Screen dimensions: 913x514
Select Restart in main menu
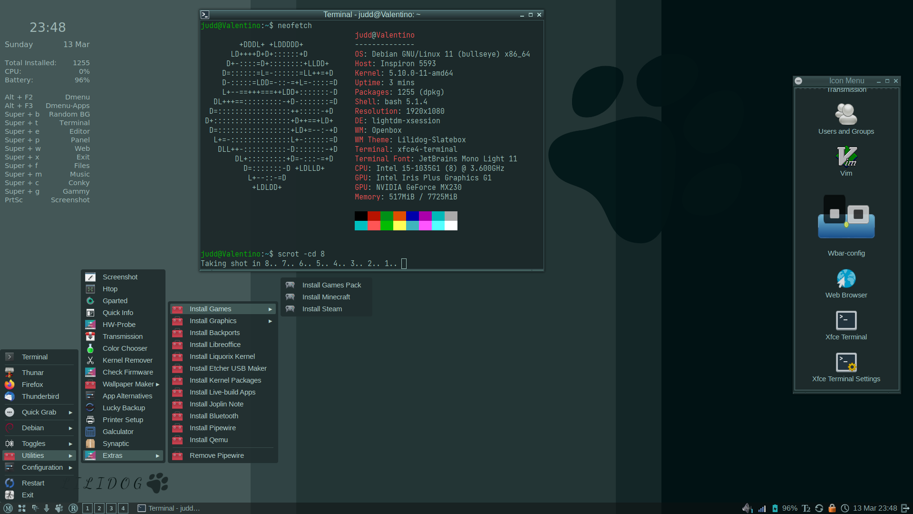coord(39,483)
